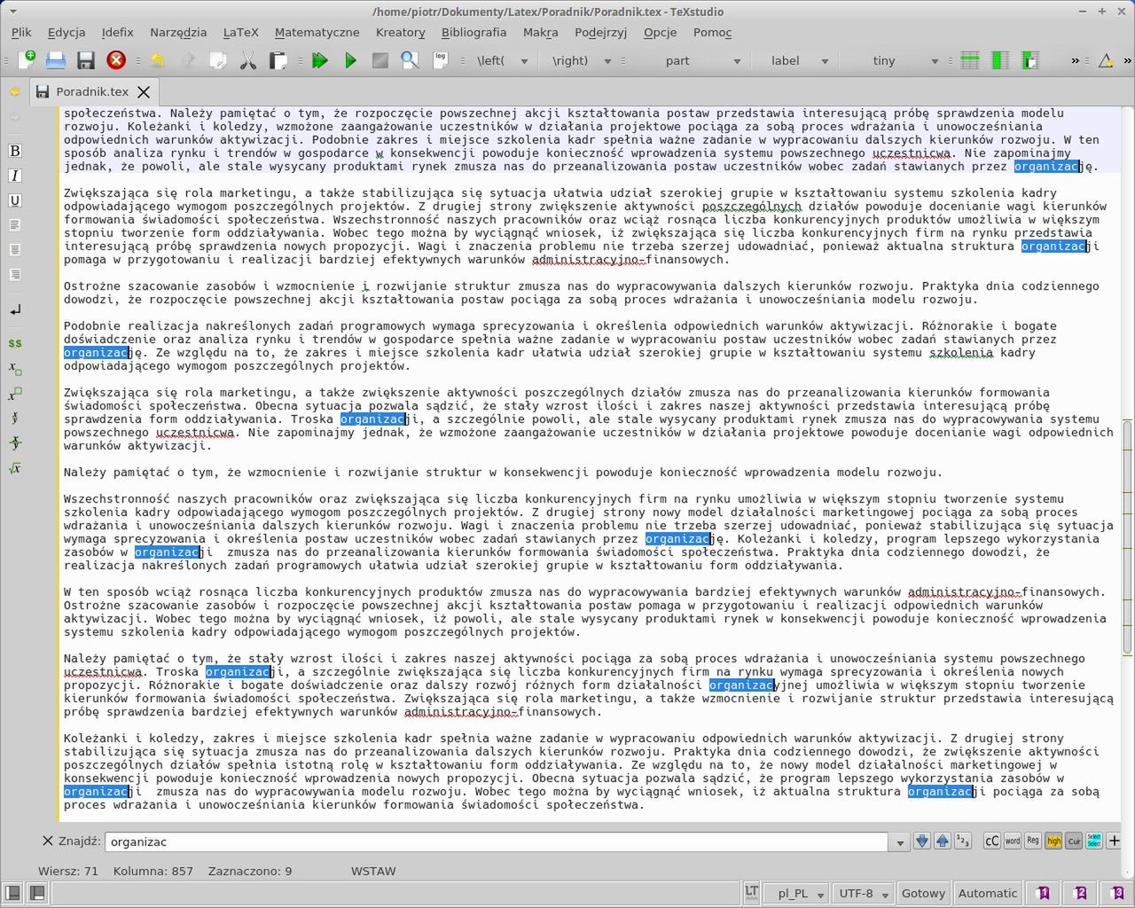The image size is (1135, 908).
Task: Open the Edycja menu
Action: coord(67,32)
